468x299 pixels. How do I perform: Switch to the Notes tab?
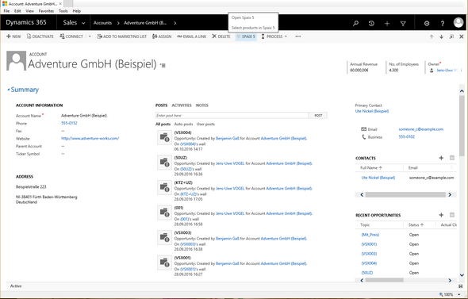pyautogui.click(x=202, y=105)
